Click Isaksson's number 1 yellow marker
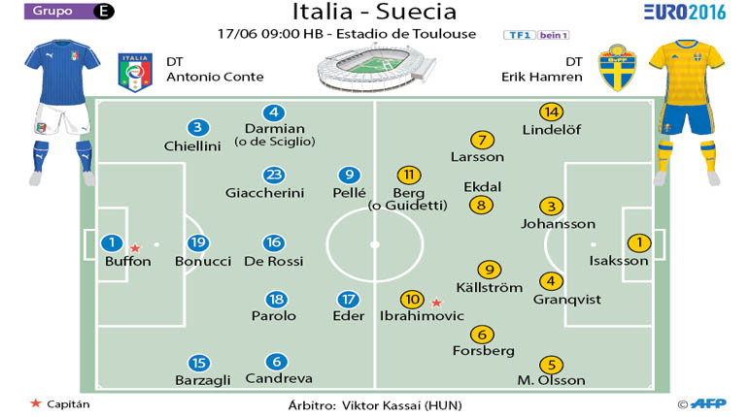This screenshot has height=417, width=748. (639, 242)
